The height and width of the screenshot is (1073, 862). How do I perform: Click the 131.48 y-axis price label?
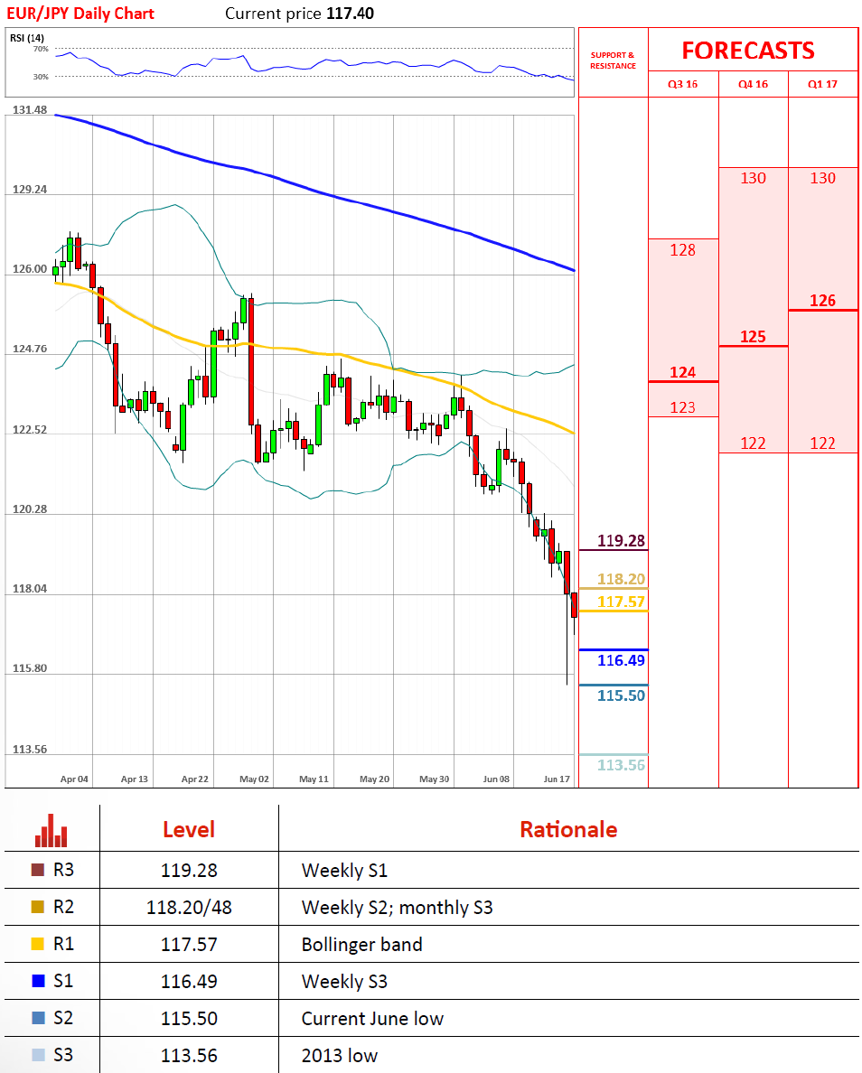pos(30,109)
